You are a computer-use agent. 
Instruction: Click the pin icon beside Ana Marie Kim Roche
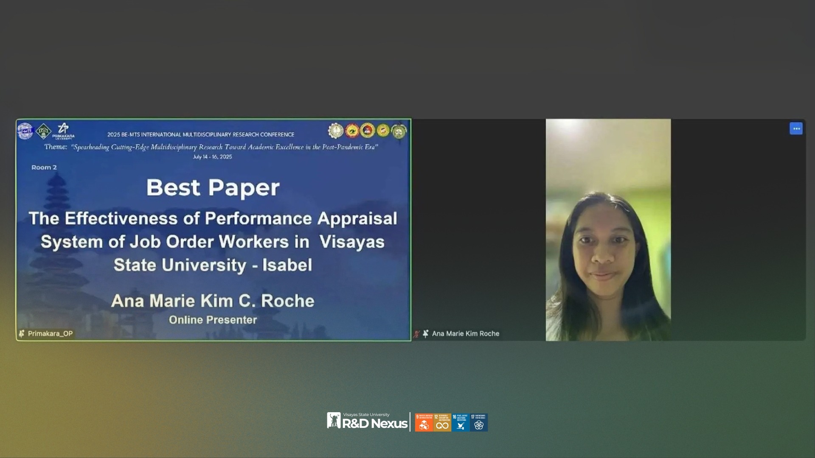426,334
